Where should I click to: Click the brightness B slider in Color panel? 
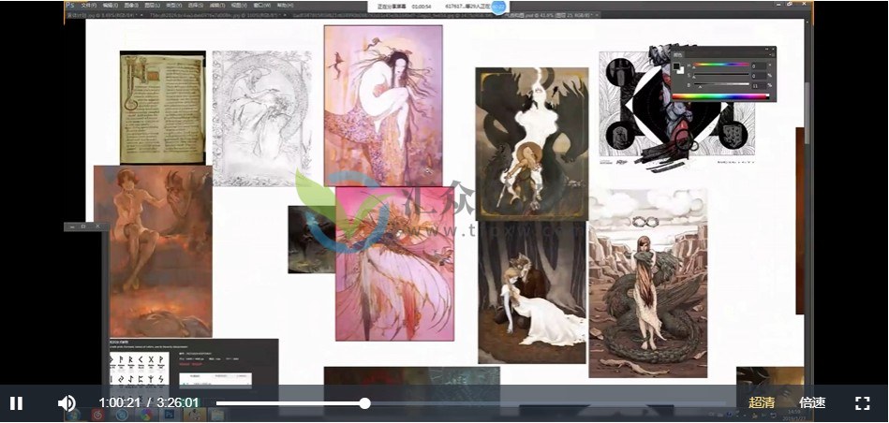(721, 85)
